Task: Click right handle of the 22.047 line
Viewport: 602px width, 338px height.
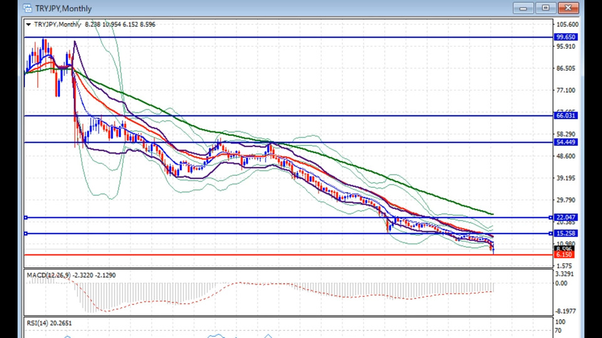Action: pos(551,218)
